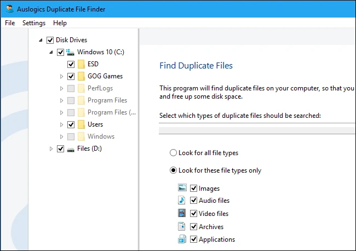This screenshot has height=251, width=356.
Task: Uncheck the ESD folder checkbox
Action: [71, 64]
